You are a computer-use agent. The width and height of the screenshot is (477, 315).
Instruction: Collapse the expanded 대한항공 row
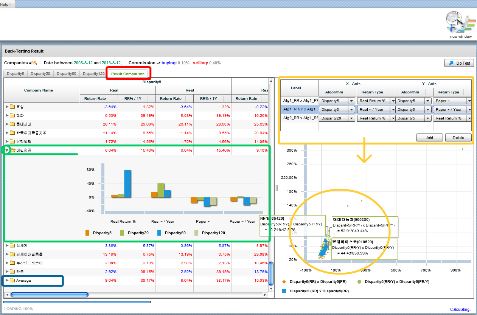[7, 150]
